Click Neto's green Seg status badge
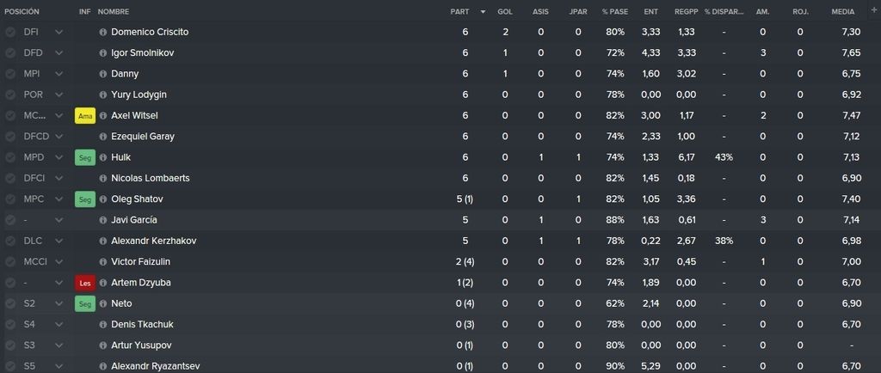Screen dimensions: 881x373 pyautogui.click(x=85, y=303)
